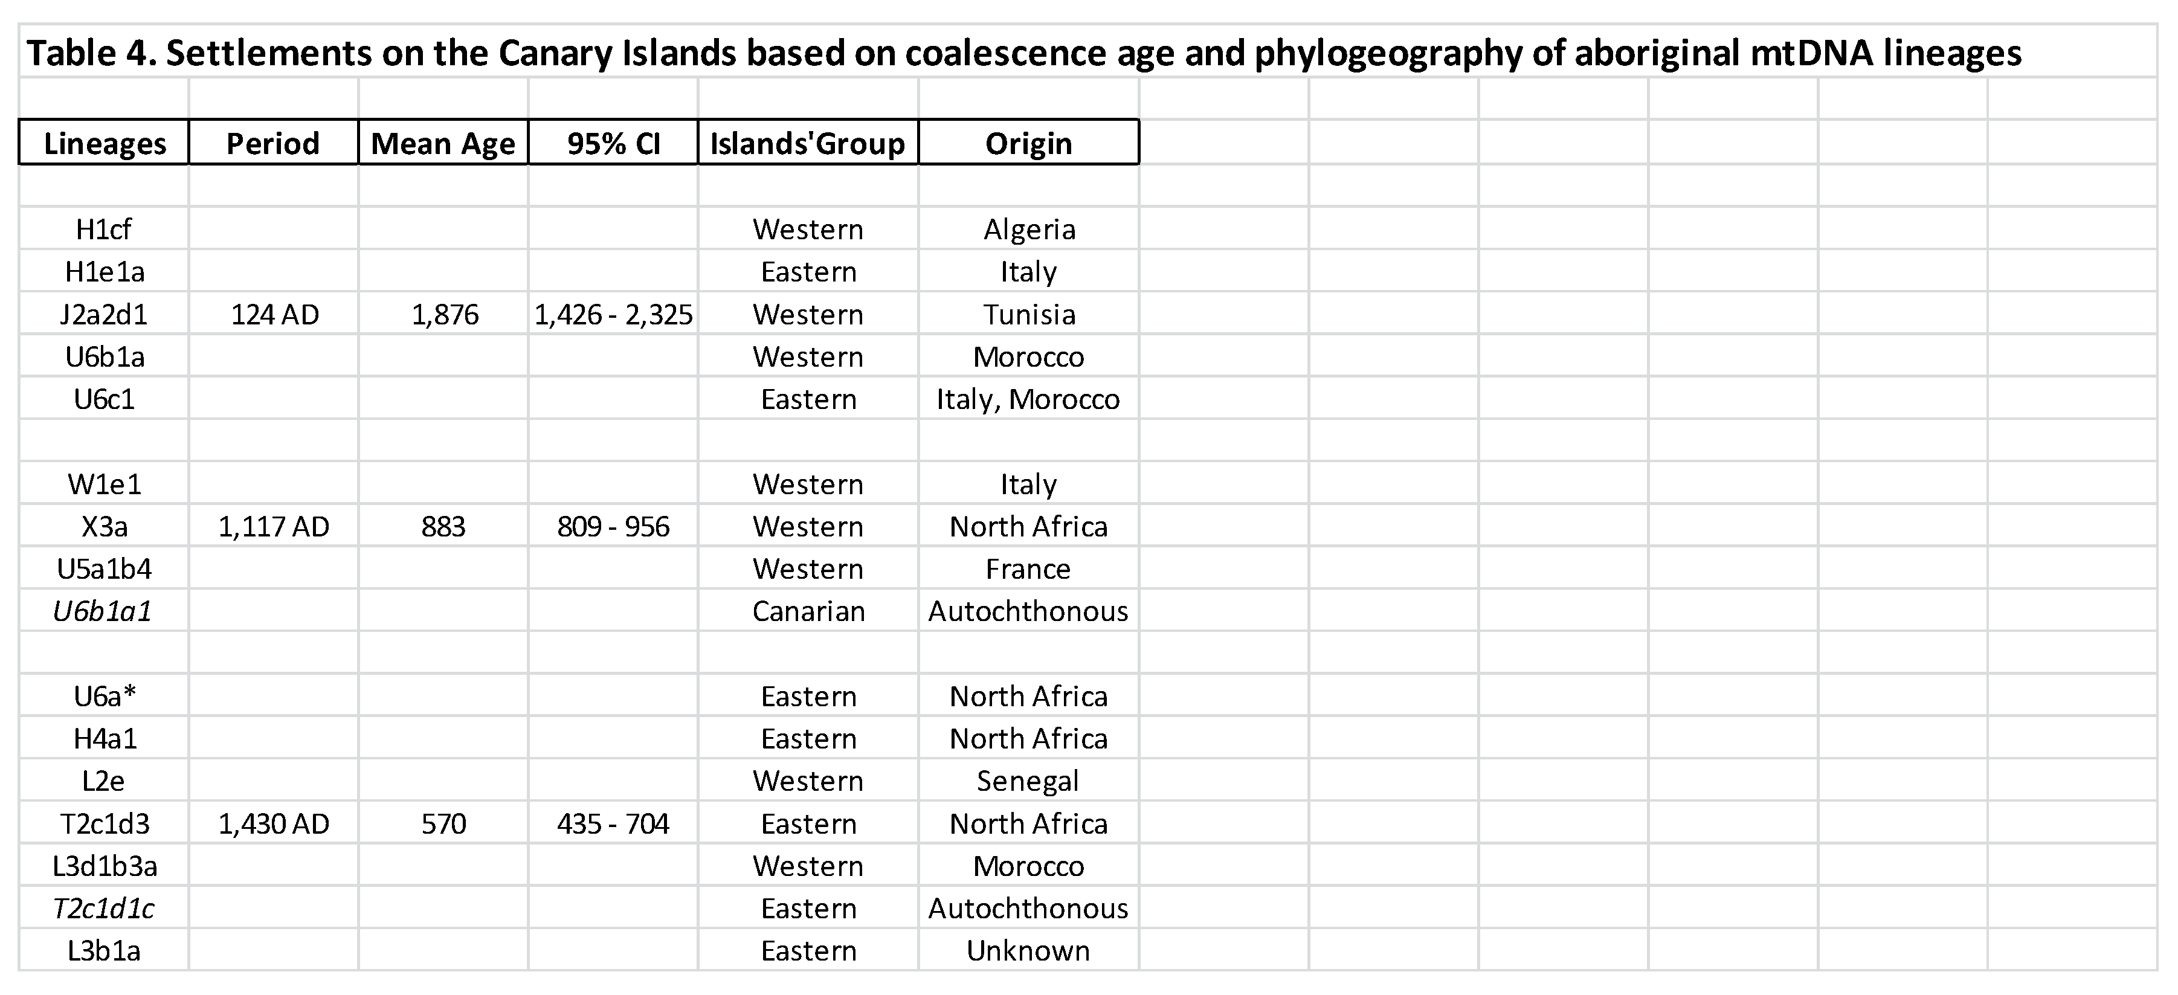Click the Period column header

point(273,143)
